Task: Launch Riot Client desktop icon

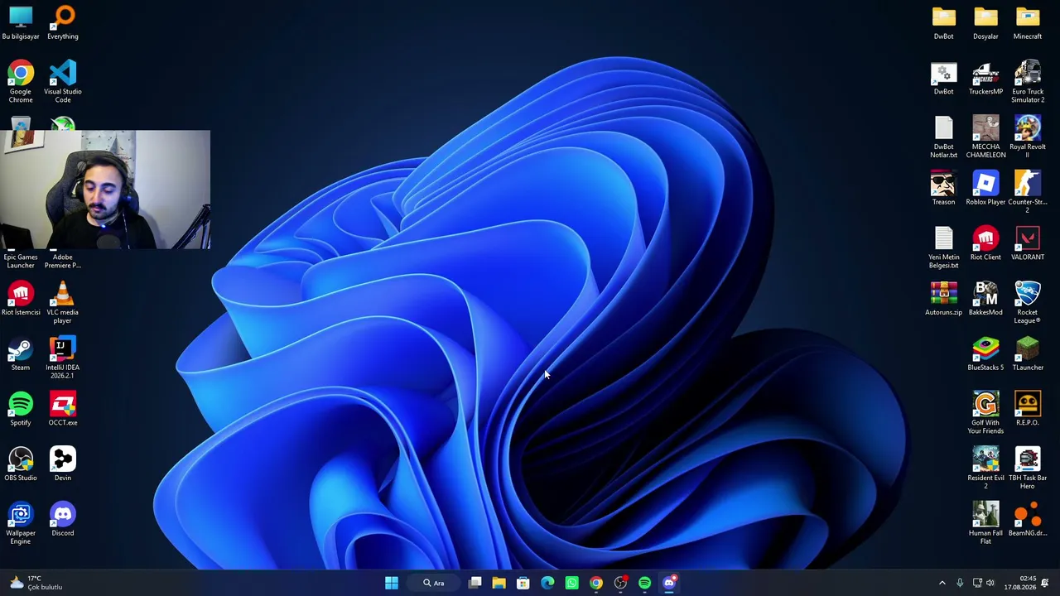Action: point(985,243)
